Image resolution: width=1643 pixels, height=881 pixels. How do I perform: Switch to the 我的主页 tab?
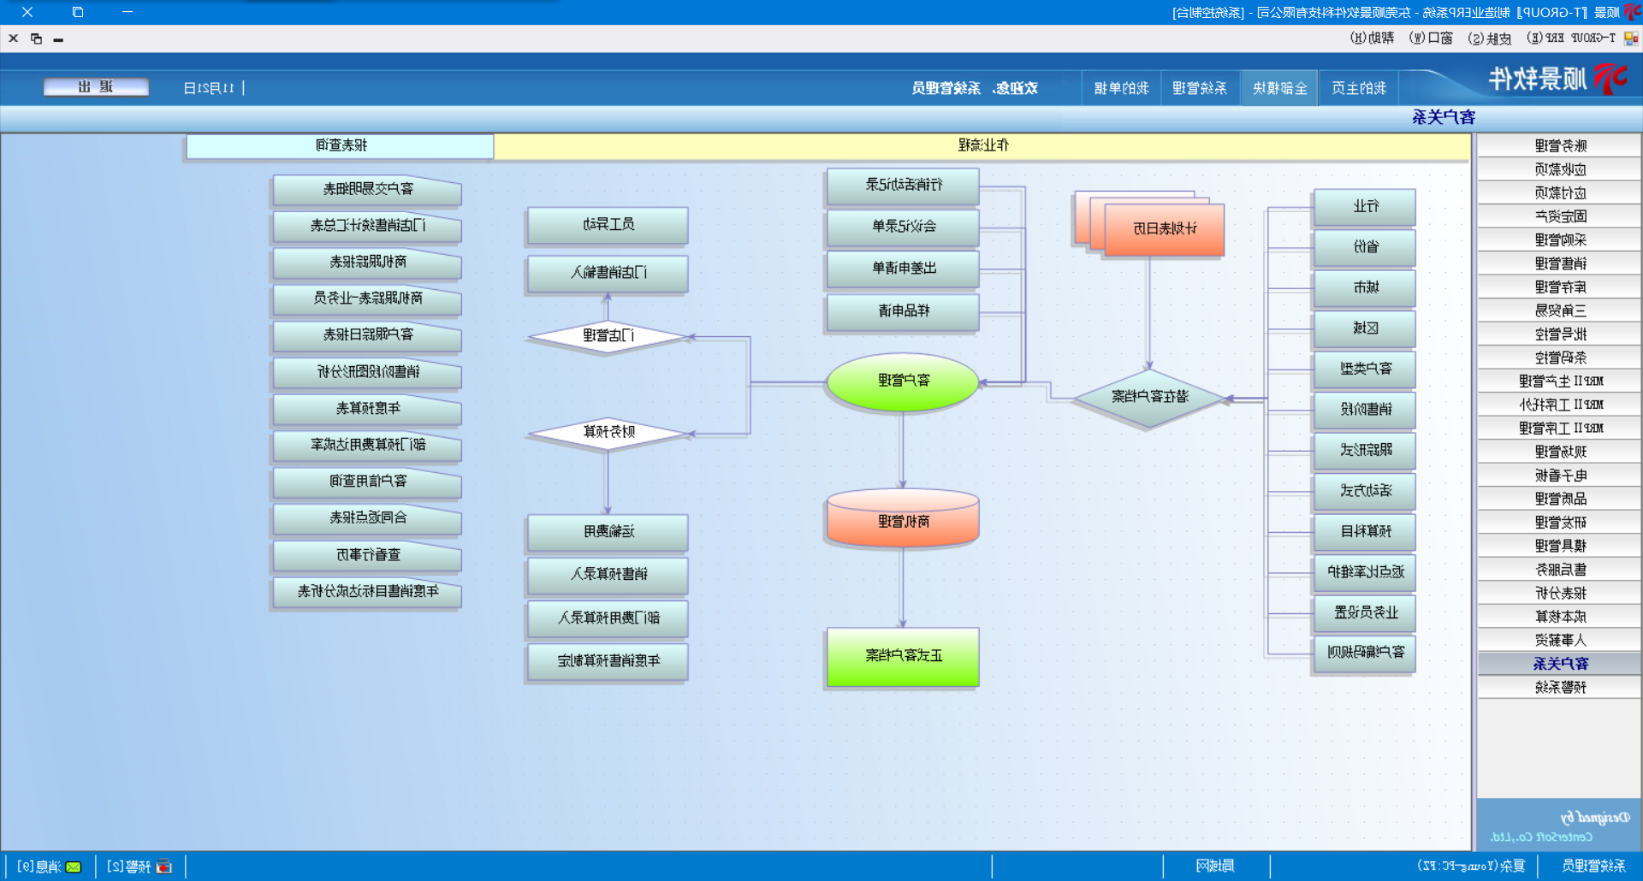point(1358,88)
